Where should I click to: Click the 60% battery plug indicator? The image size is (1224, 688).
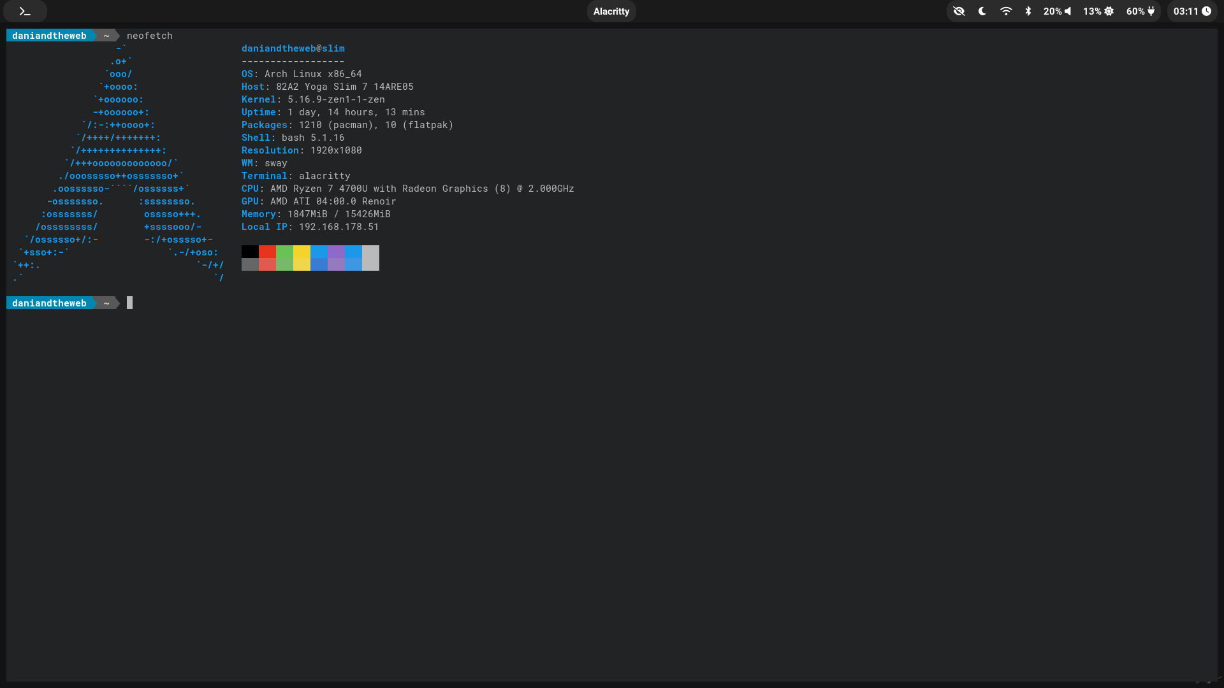pos(1141,11)
